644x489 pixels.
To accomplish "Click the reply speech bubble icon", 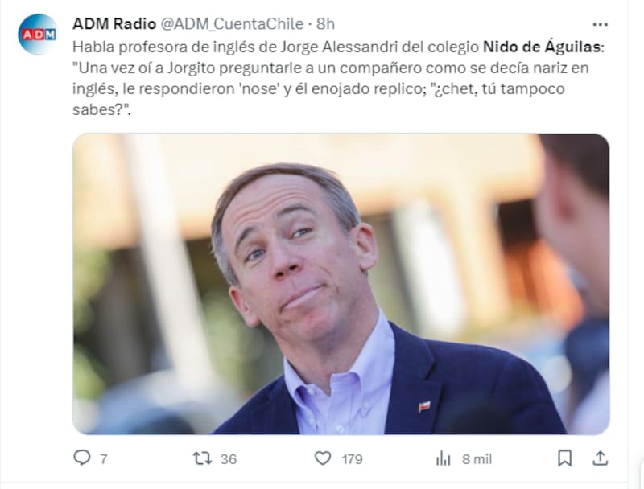I will coord(82,458).
